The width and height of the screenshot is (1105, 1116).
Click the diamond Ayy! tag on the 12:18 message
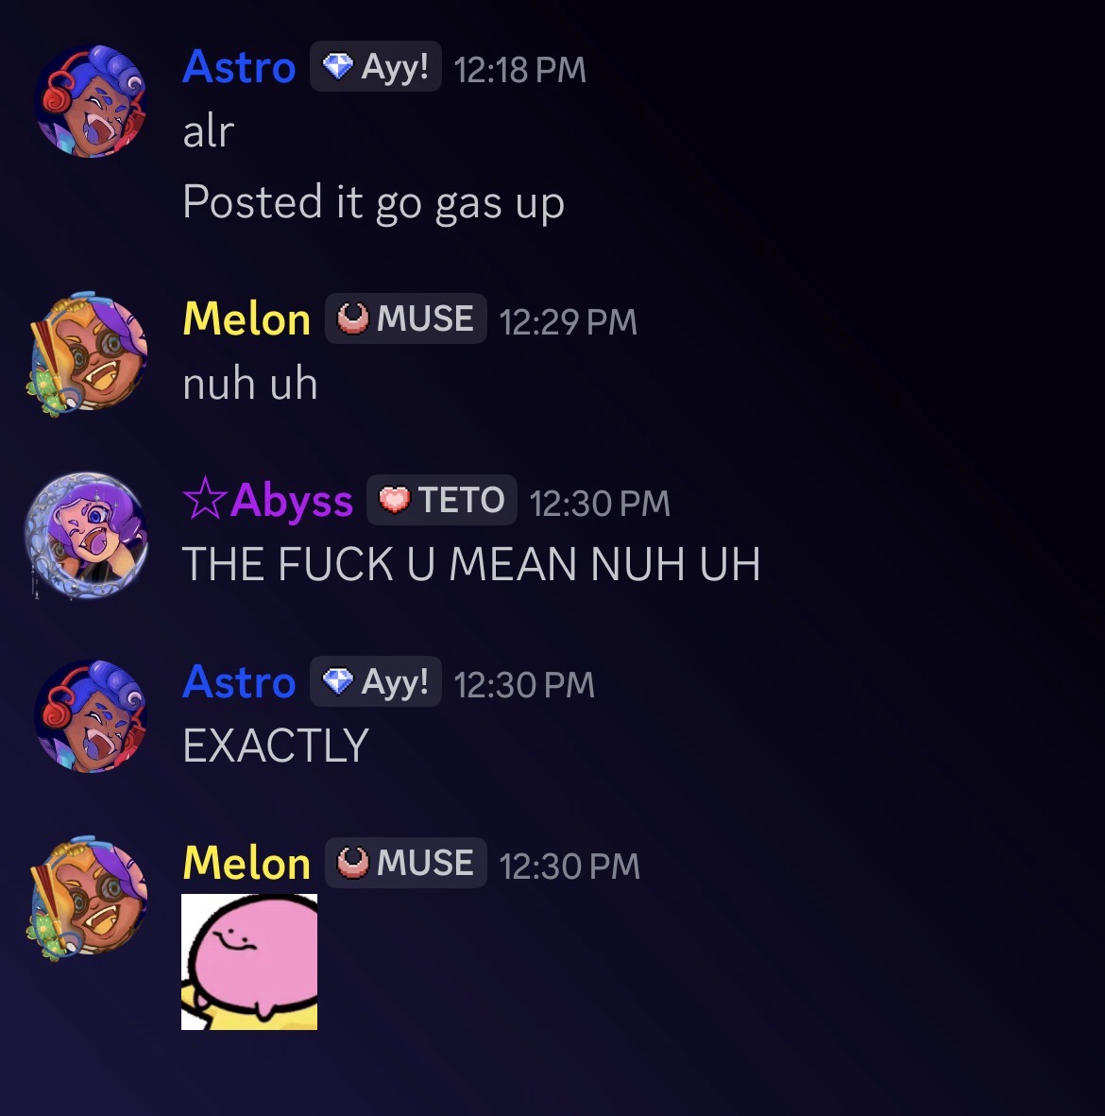[x=376, y=67]
